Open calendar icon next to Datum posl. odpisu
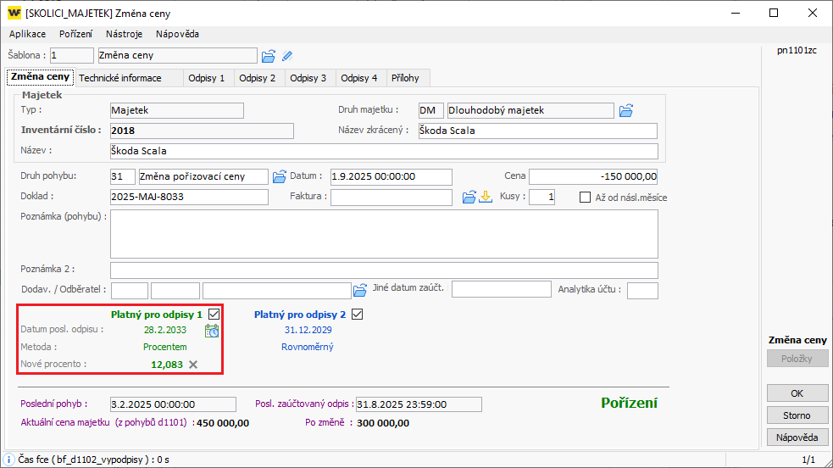Screen dimensions: 833x468 point(212,330)
